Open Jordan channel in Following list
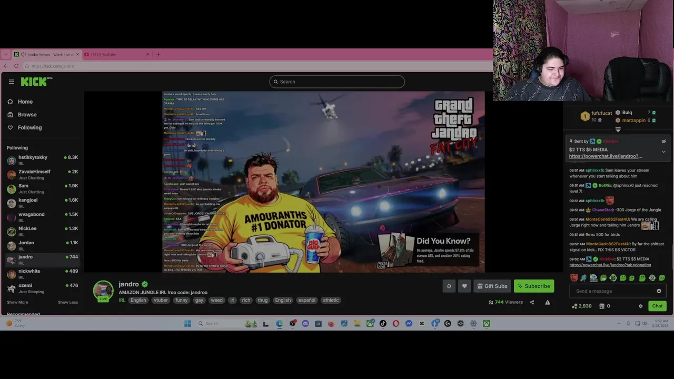The height and width of the screenshot is (379, 674). (x=42, y=245)
